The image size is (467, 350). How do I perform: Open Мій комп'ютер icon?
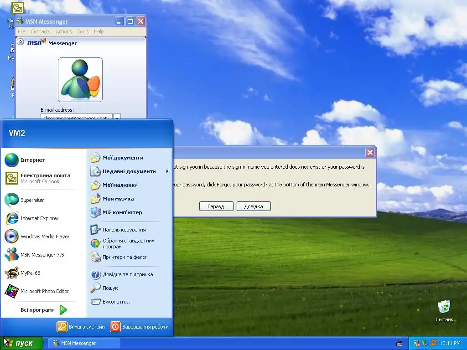point(96,212)
